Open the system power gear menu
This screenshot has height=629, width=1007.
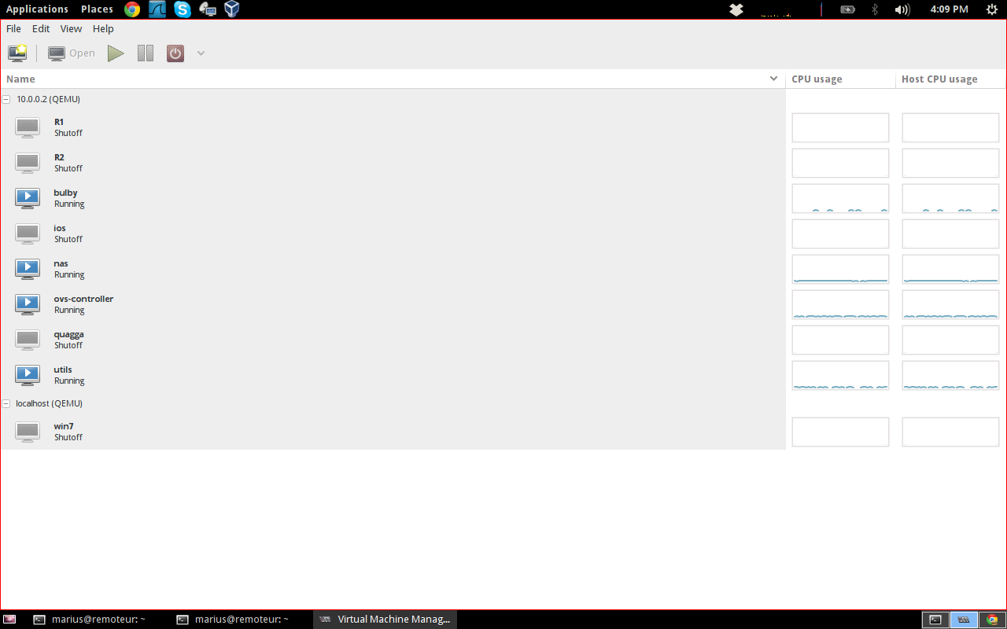tap(991, 9)
